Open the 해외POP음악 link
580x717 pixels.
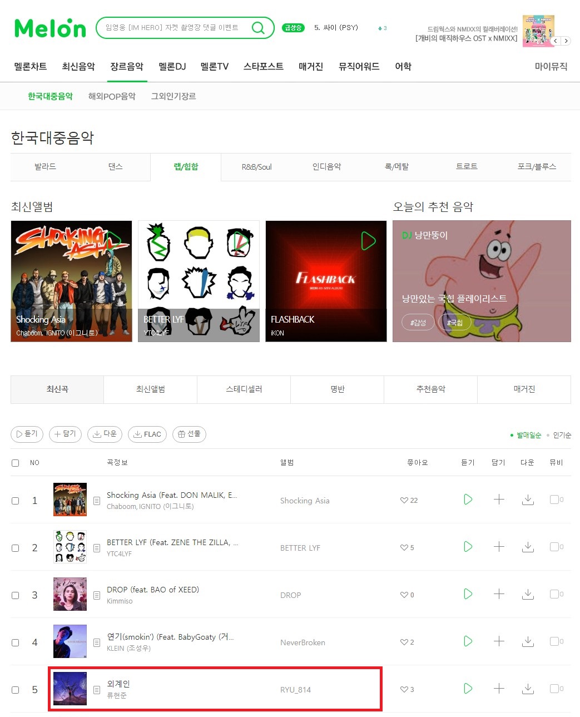[112, 96]
